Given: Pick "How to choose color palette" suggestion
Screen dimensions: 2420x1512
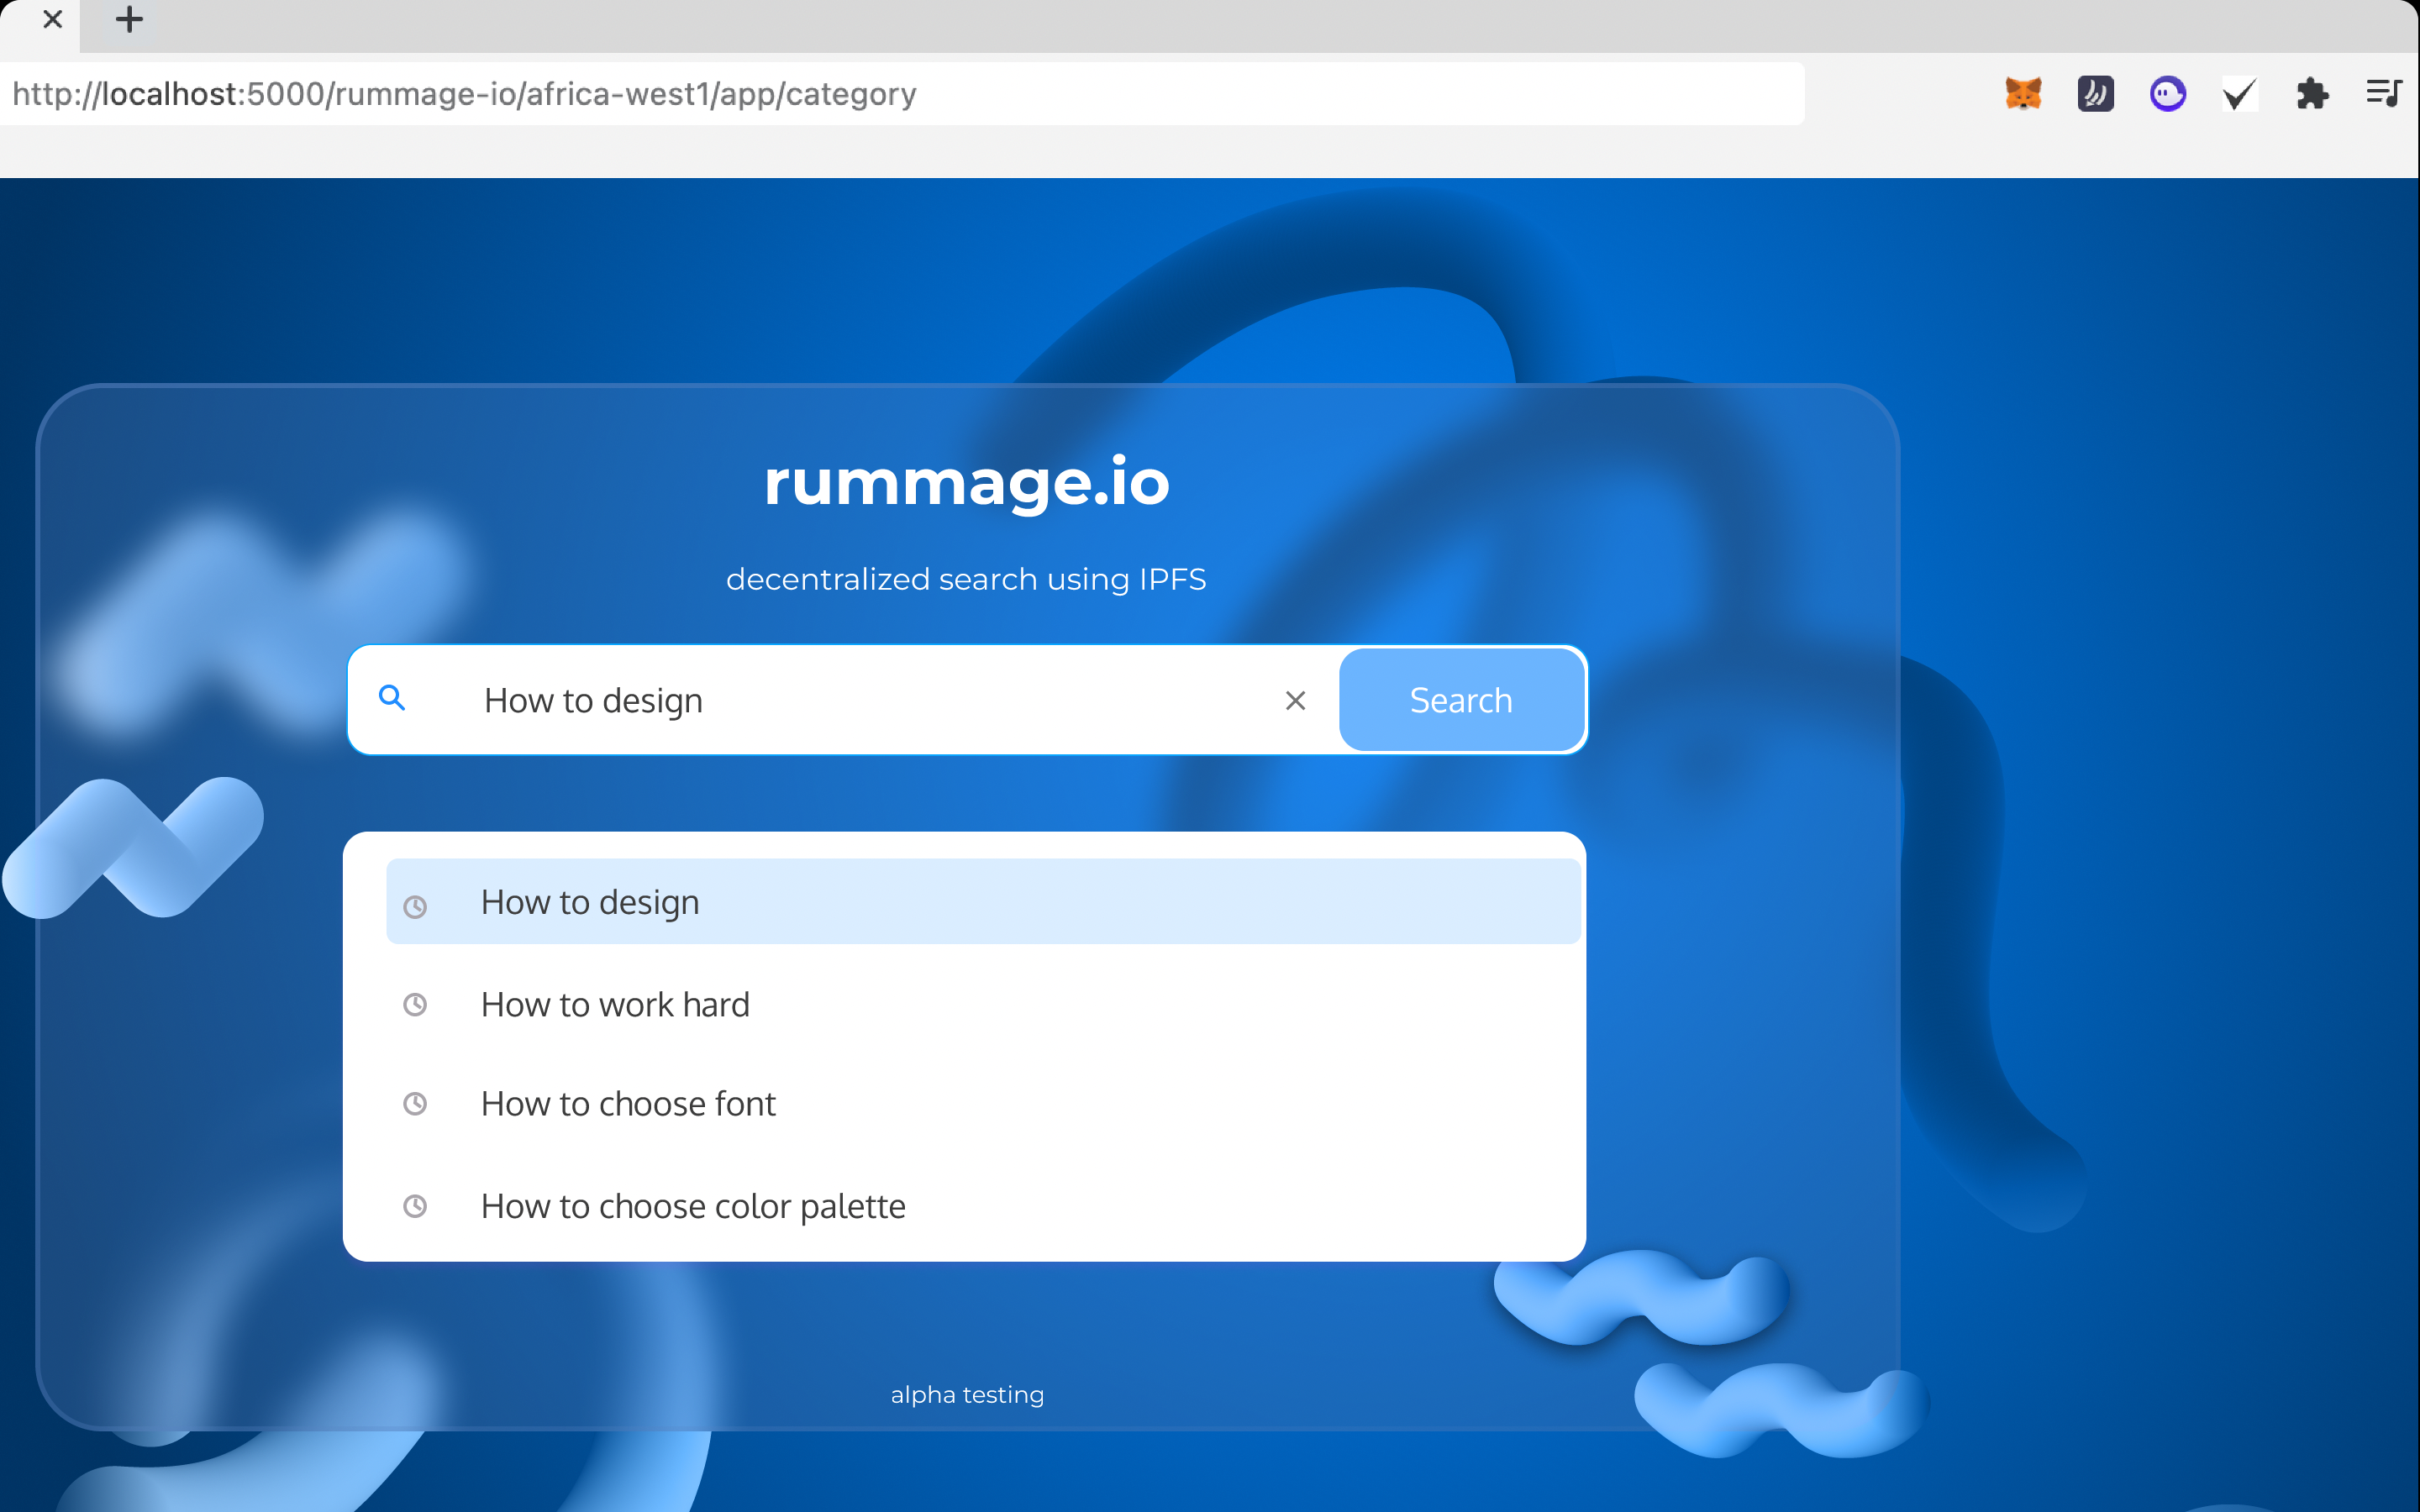Looking at the screenshot, I should coord(693,1206).
